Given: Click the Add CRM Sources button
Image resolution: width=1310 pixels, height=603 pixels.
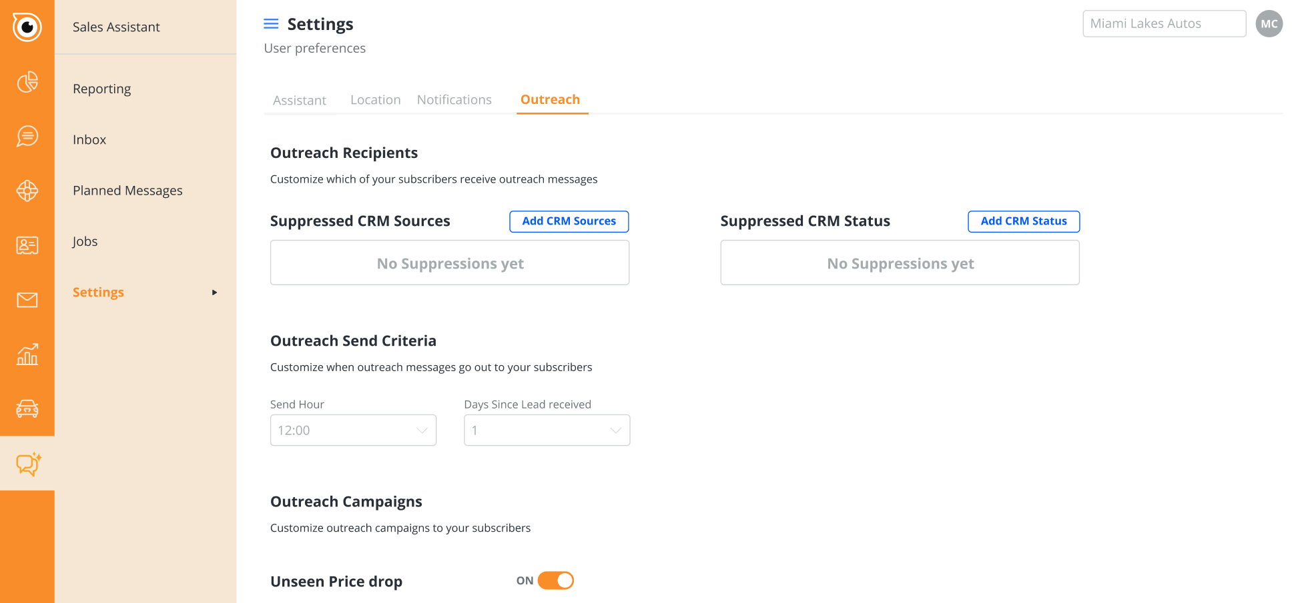Looking at the screenshot, I should (x=569, y=221).
